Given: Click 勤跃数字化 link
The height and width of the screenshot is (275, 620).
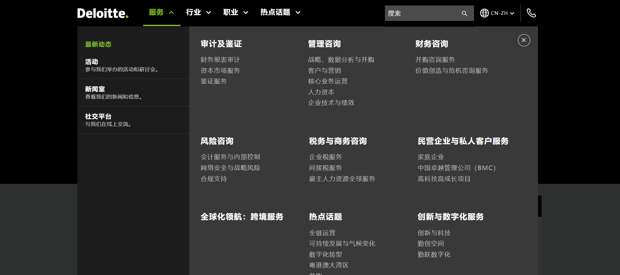Looking at the screenshot, I should (434, 255).
